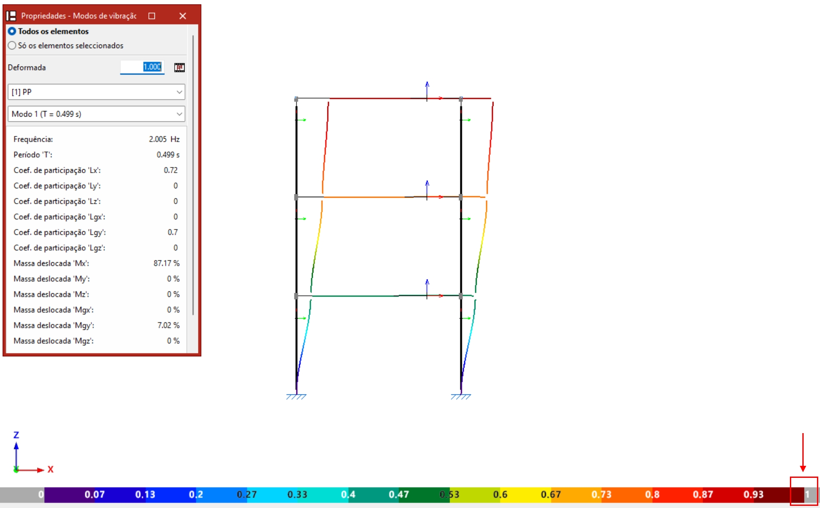Click the top-right frame node
Viewport: 820px width, 508px height.
click(x=461, y=99)
